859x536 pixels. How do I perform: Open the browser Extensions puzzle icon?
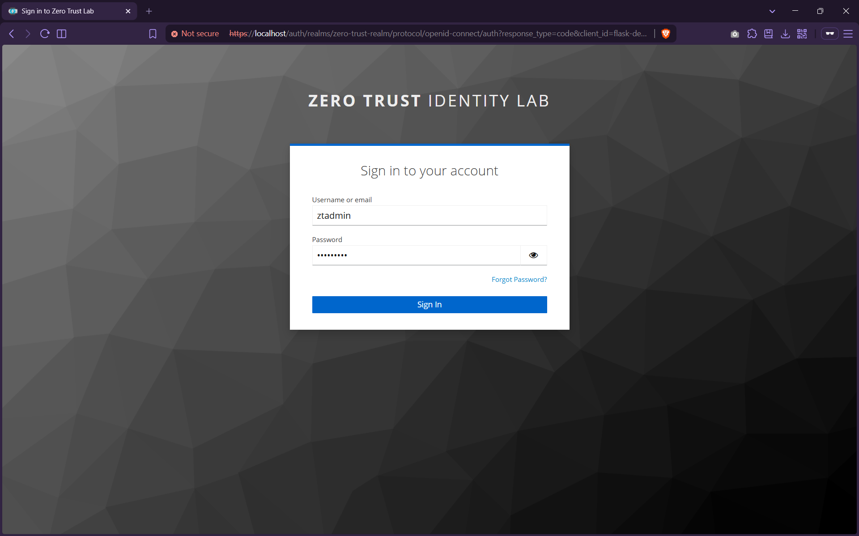[x=752, y=34]
